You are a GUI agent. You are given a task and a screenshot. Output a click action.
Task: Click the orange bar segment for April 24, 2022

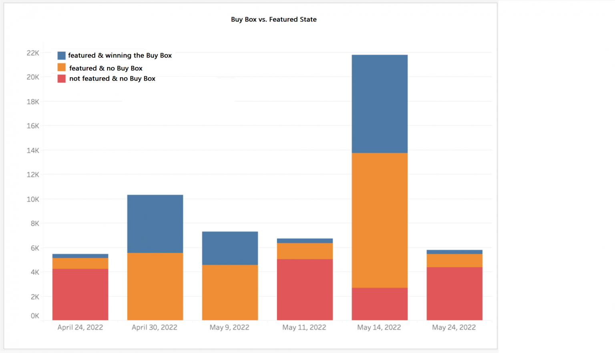(x=80, y=263)
